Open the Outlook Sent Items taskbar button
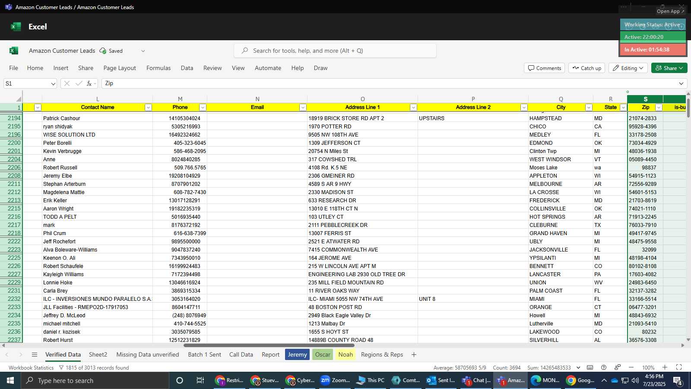691x389 pixels. pyautogui.click(x=441, y=380)
